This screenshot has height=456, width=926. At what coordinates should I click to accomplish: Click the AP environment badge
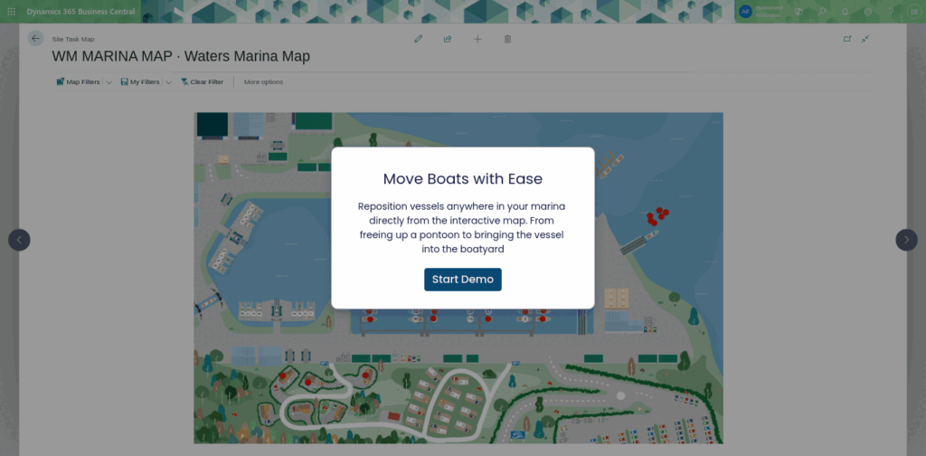(745, 11)
